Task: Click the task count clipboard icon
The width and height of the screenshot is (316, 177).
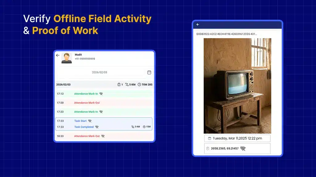Action: pos(119,84)
